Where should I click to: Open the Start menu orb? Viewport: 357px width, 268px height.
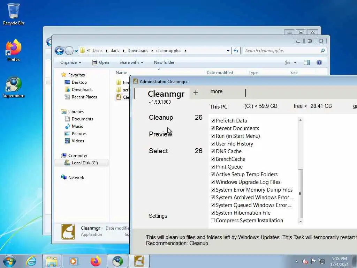tap(9, 261)
